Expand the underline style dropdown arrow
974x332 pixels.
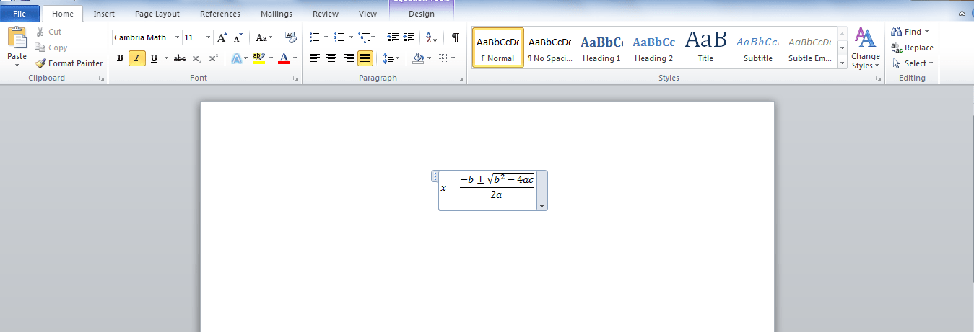tap(166, 58)
